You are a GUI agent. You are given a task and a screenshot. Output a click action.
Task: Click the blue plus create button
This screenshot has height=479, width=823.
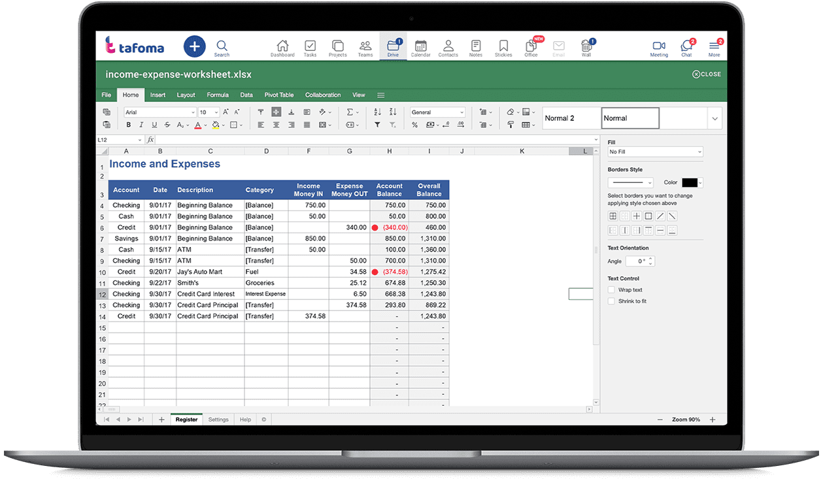(194, 46)
